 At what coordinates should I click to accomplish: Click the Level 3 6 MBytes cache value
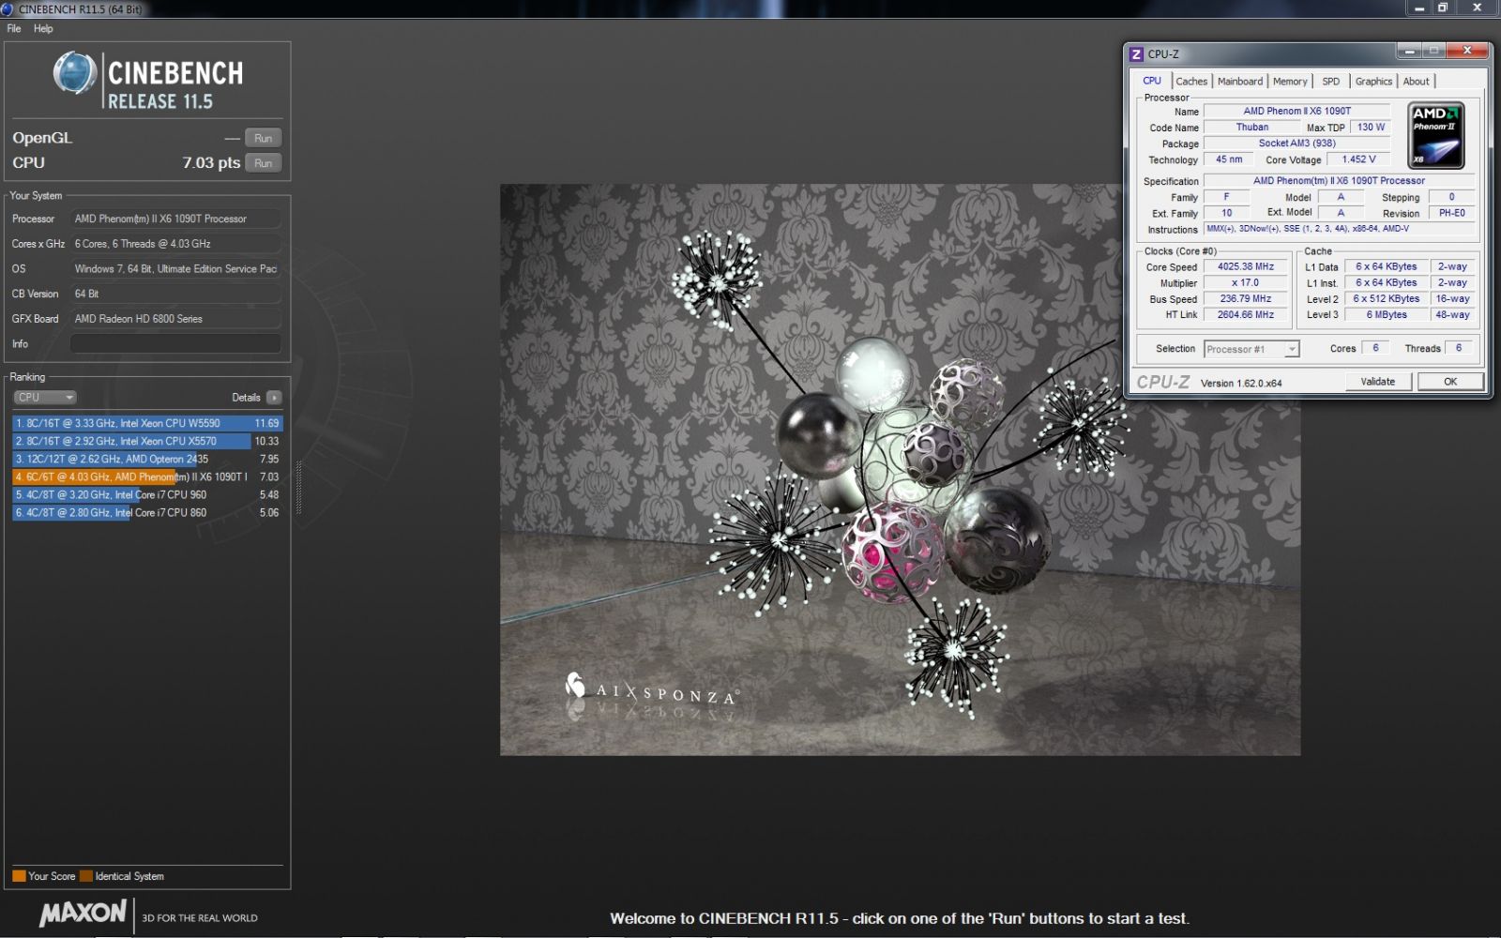click(x=1387, y=314)
